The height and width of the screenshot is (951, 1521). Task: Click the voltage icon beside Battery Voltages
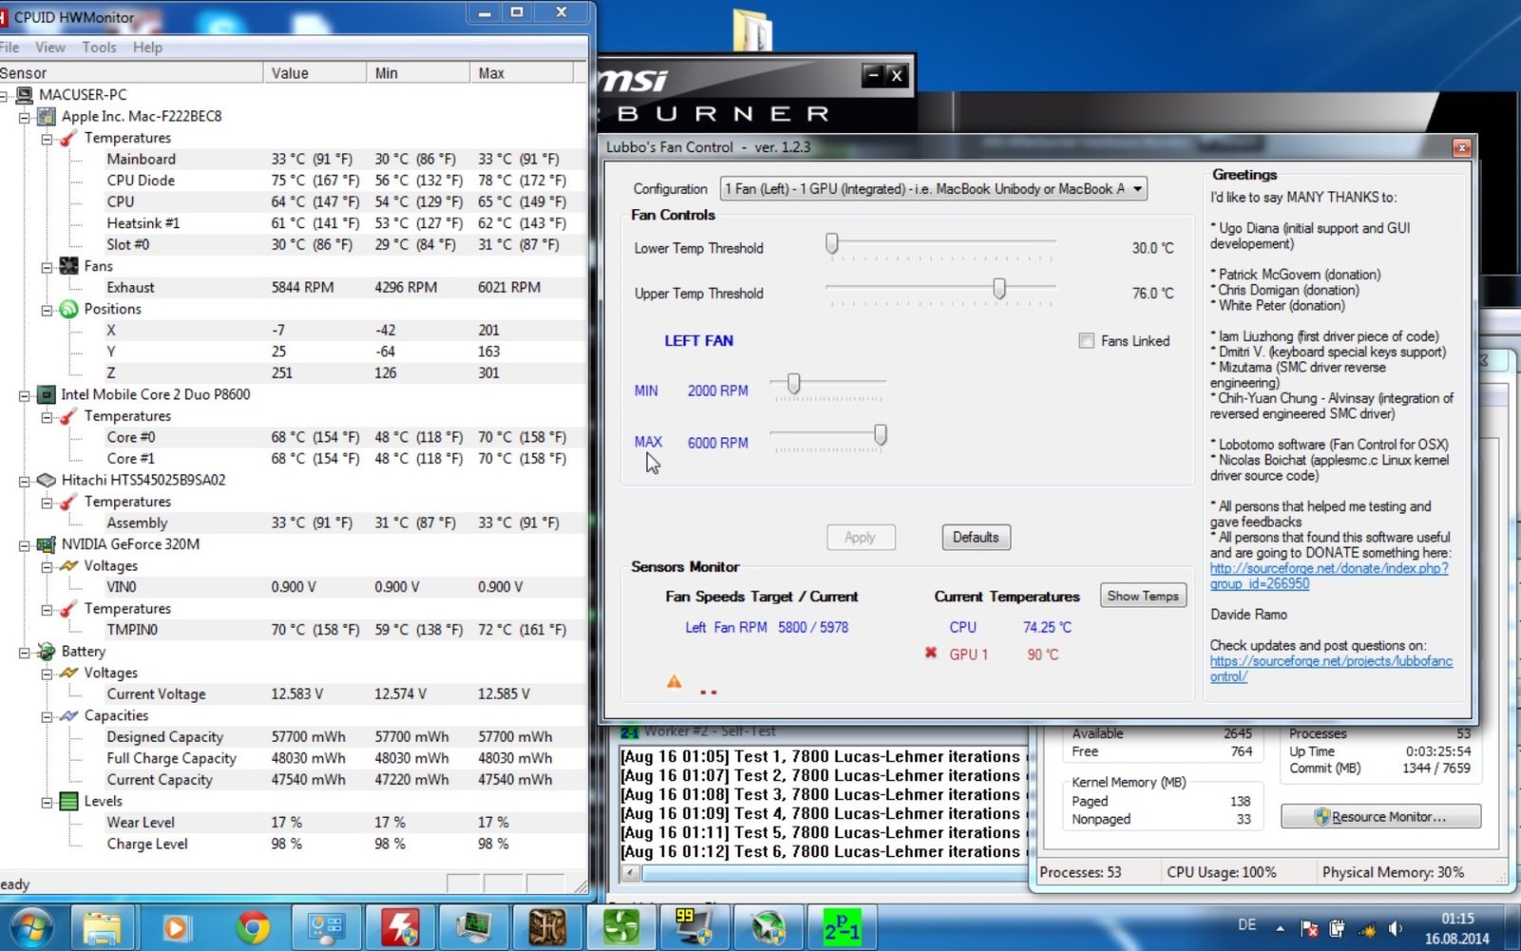tap(68, 672)
